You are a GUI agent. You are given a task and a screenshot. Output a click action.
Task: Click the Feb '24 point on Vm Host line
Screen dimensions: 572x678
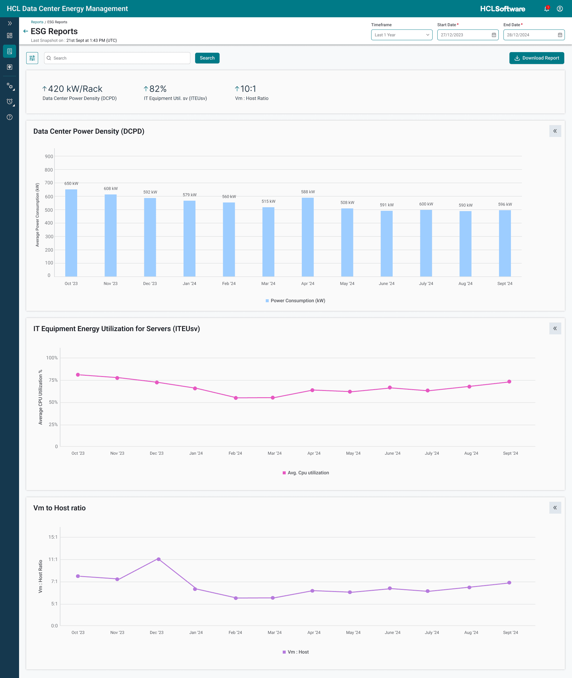tap(236, 598)
